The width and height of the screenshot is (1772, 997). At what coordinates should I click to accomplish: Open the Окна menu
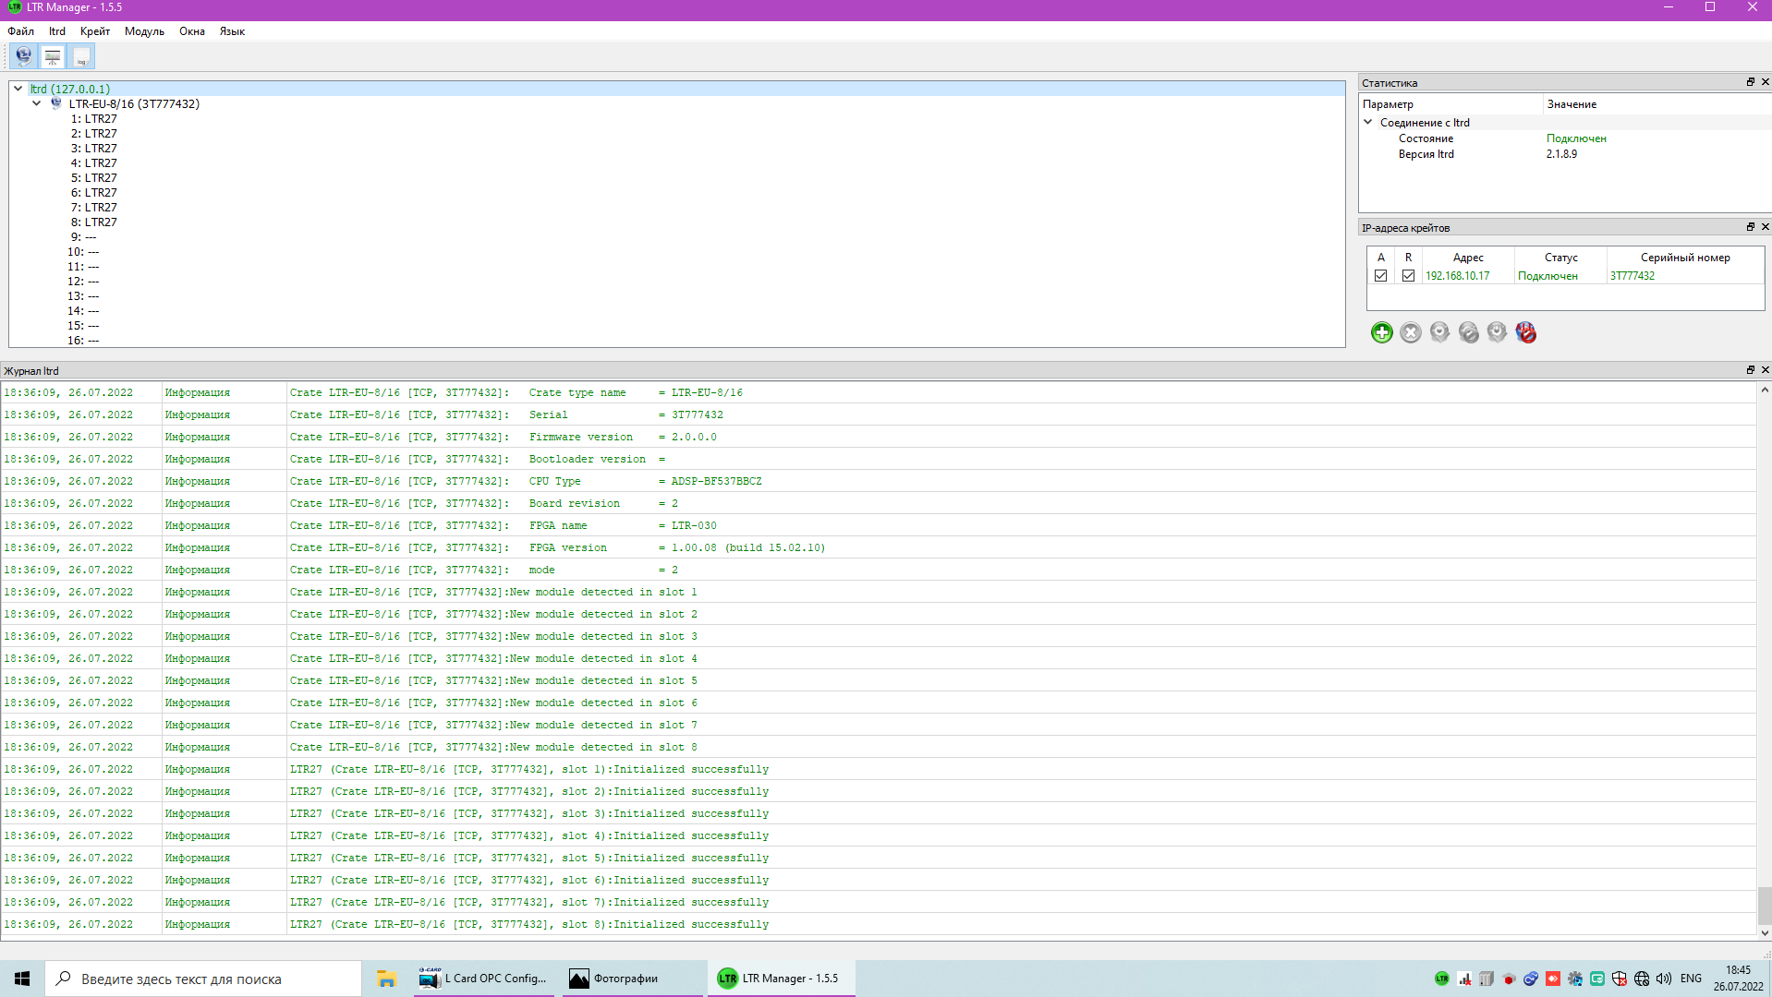coord(192,31)
